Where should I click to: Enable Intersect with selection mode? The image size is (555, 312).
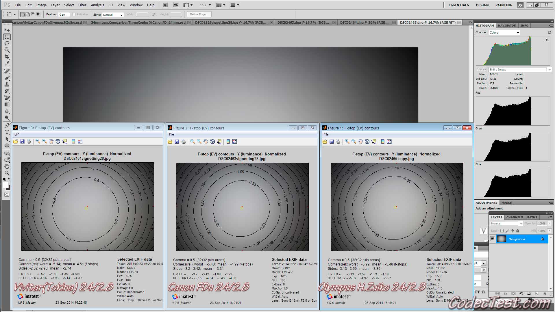coord(38,14)
